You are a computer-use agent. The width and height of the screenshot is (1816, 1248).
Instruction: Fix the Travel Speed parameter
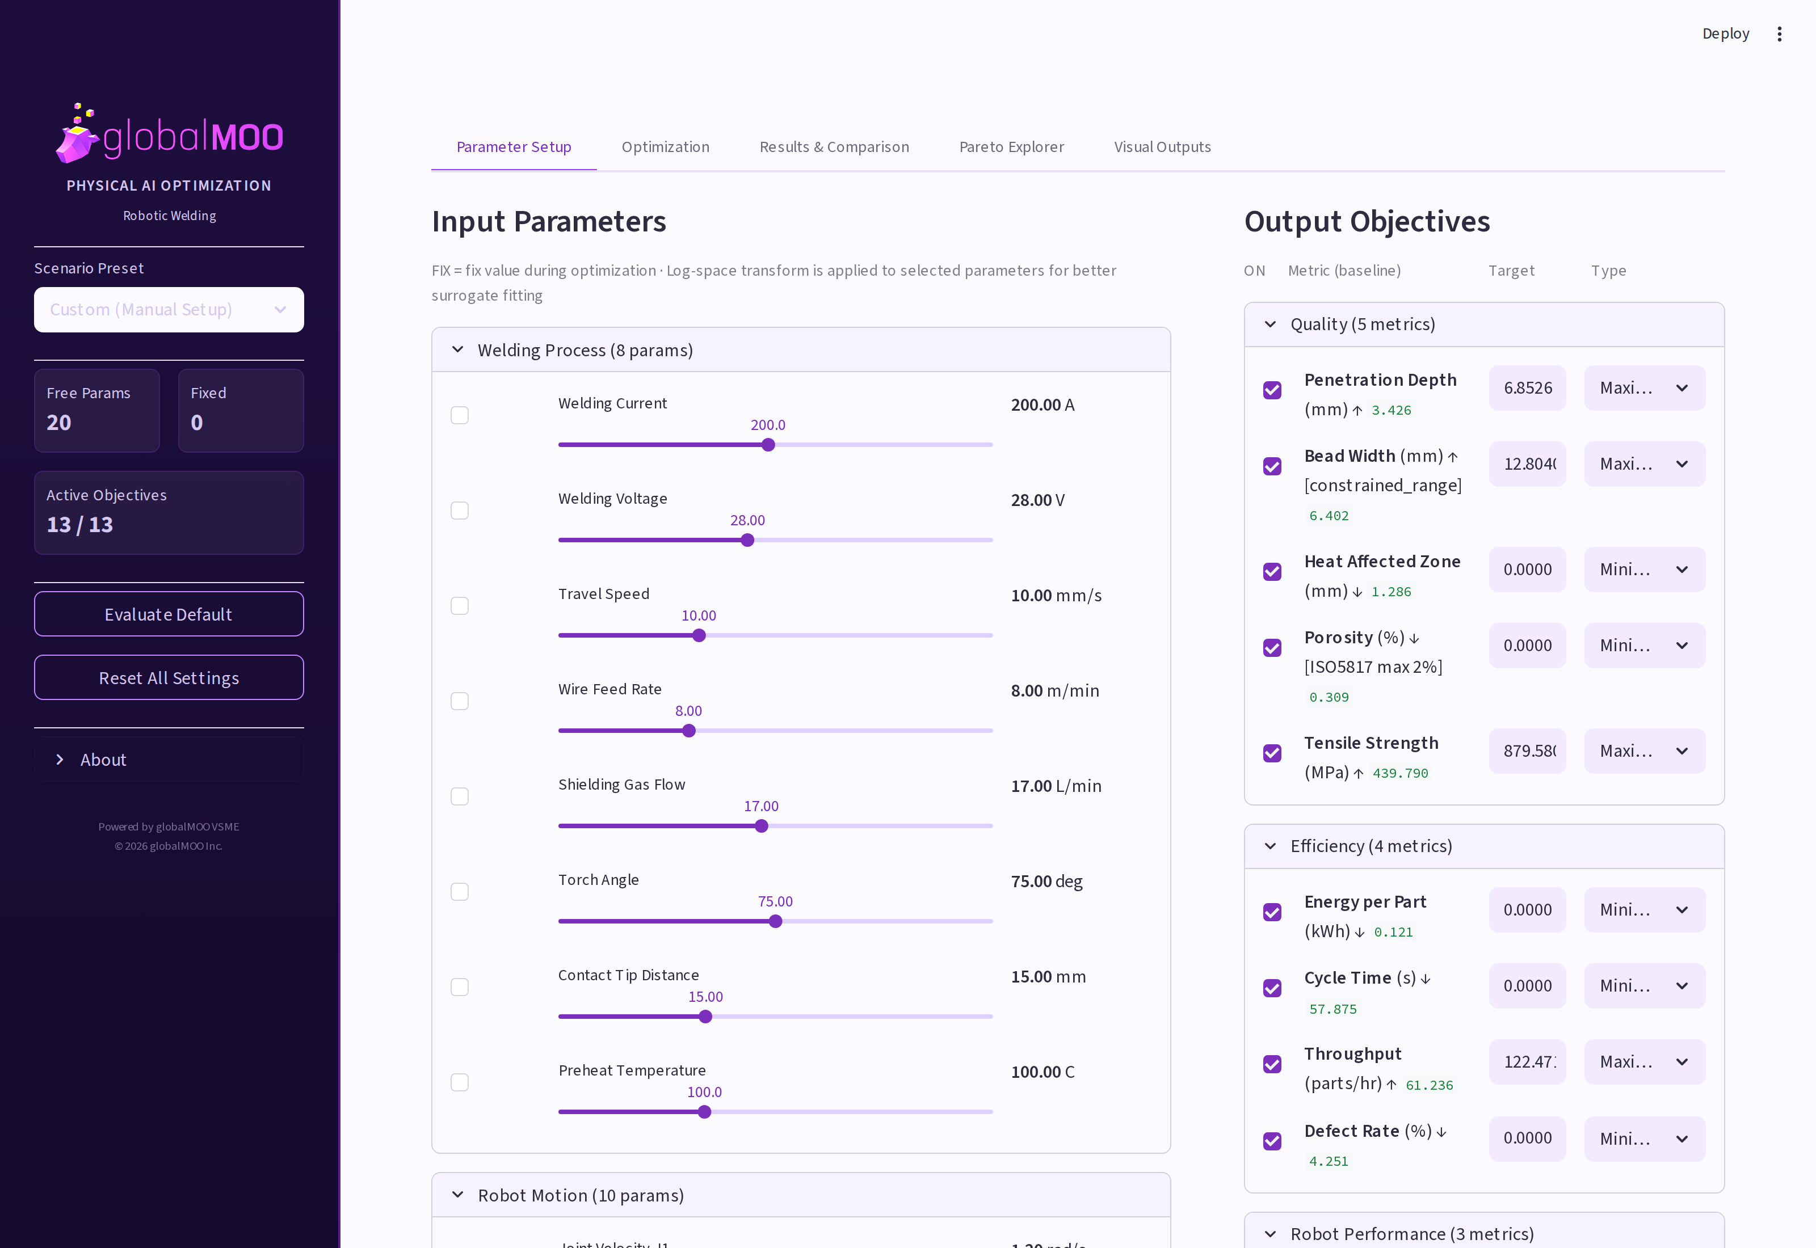(x=460, y=606)
